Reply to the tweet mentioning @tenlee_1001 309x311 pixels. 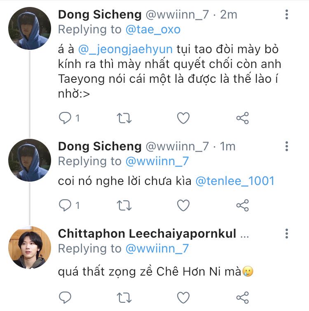tap(65, 205)
